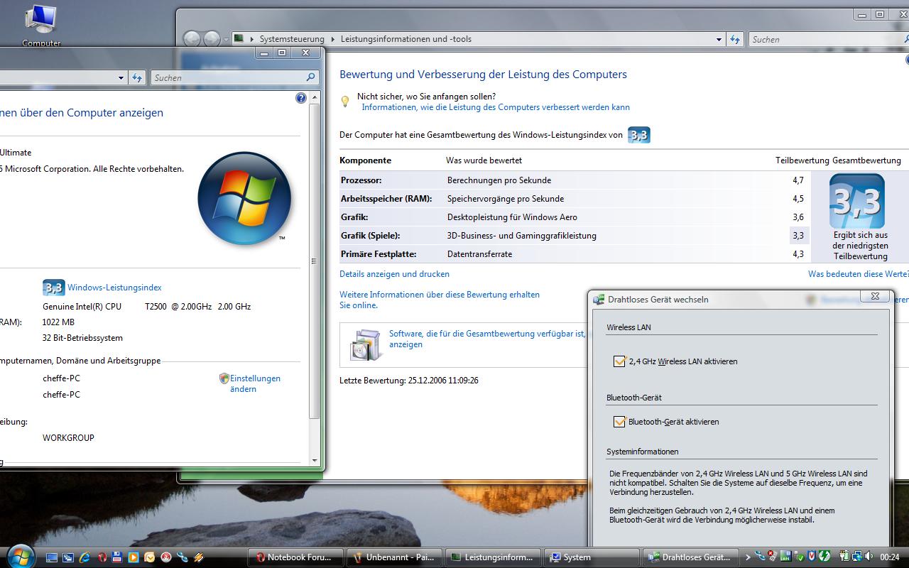This screenshot has height=568, width=909.
Task: Open address history dropdown in System window
Action: [x=121, y=77]
